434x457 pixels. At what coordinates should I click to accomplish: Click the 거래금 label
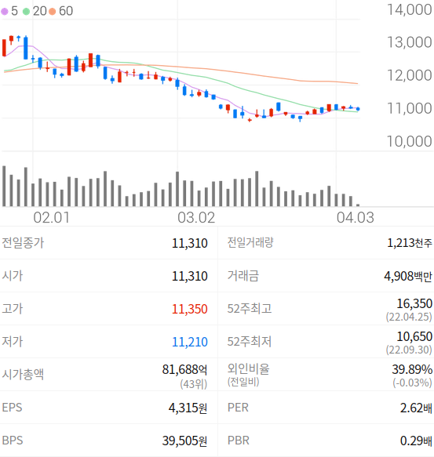coord(243,276)
